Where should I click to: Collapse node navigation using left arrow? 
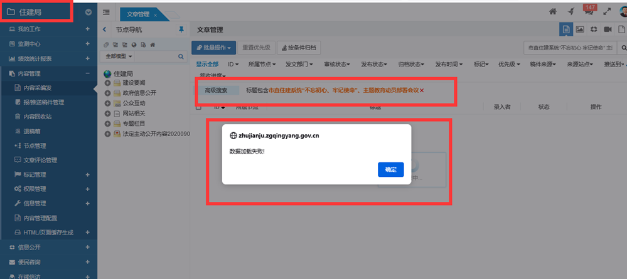pyautogui.click(x=104, y=29)
